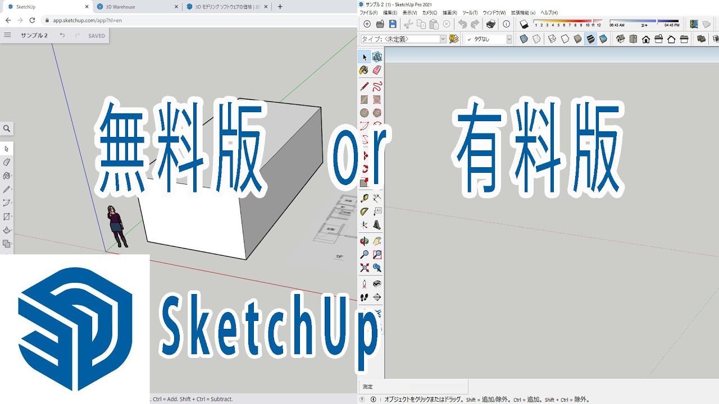Click the measurements box
The width and height of the screenshot is (719, 404).
[x=413, y=387]
